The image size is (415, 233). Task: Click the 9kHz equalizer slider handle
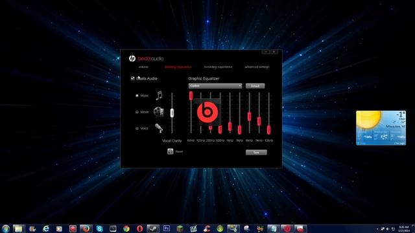click(259, 121)
